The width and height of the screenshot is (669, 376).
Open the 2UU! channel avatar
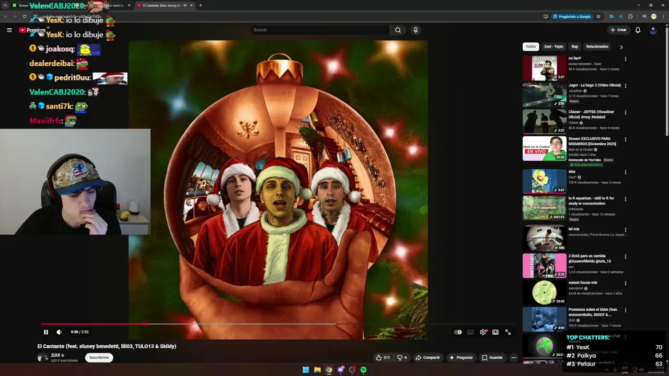(x=42, y=358)
